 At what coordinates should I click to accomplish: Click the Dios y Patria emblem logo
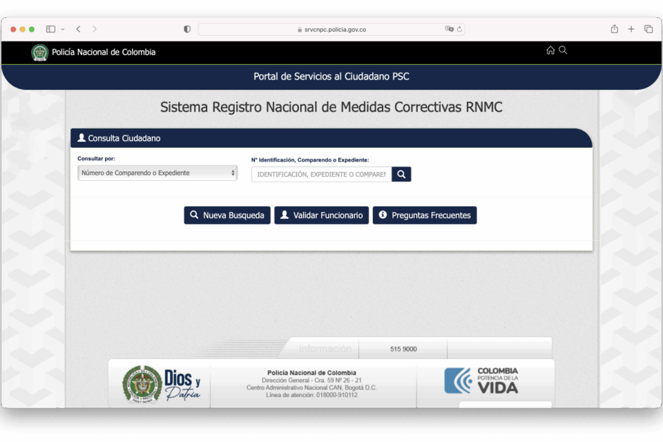161,384
